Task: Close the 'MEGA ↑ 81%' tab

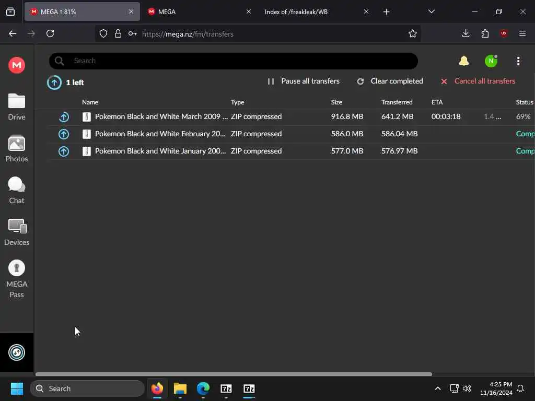Action: click(131, 11)
